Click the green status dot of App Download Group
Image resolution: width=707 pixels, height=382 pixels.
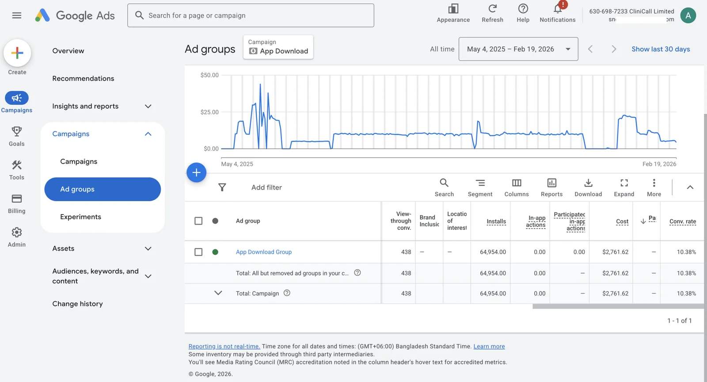215,252
